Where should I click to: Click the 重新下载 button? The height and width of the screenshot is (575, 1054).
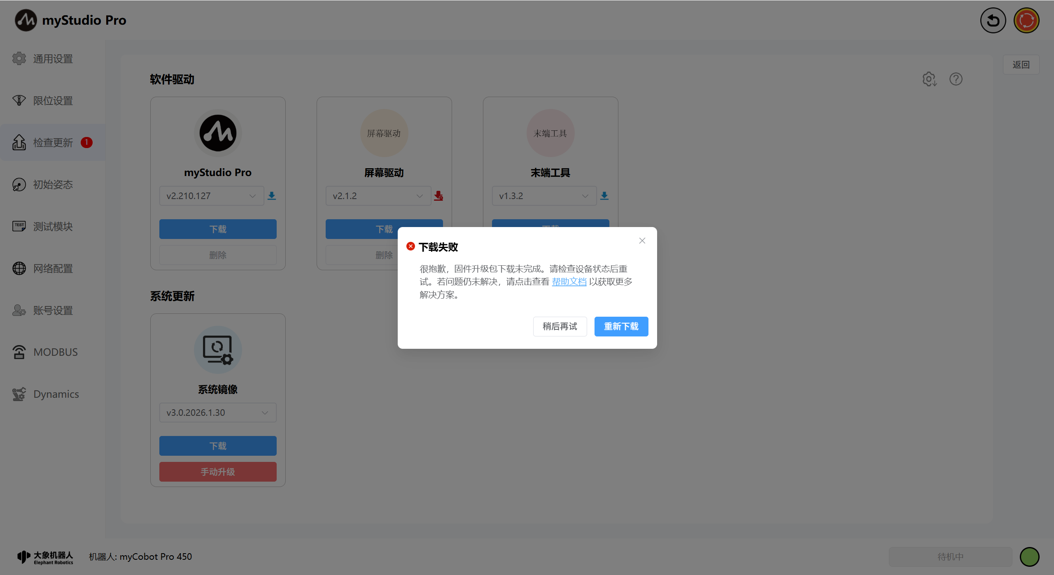pos(621,327)
